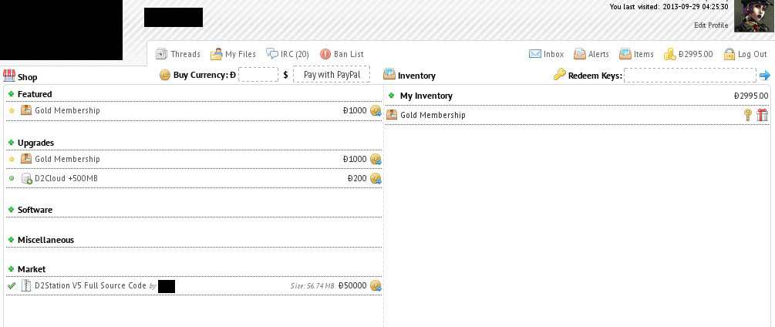Screen dimensions: 775x327
Task: Focus the Redeem Keys input field
Action: click(690, 76)
